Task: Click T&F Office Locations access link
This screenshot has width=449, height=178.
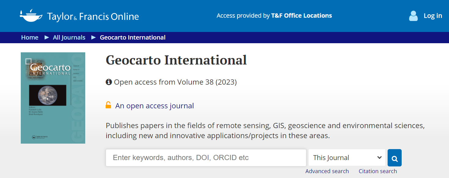Action: 301,16
